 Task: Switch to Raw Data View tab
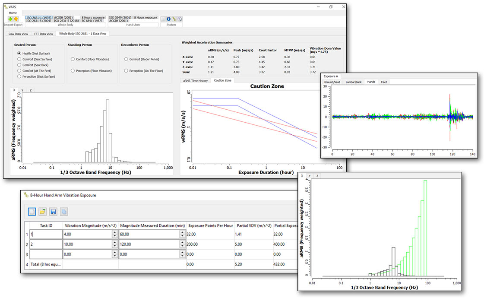tap(18, 34)
